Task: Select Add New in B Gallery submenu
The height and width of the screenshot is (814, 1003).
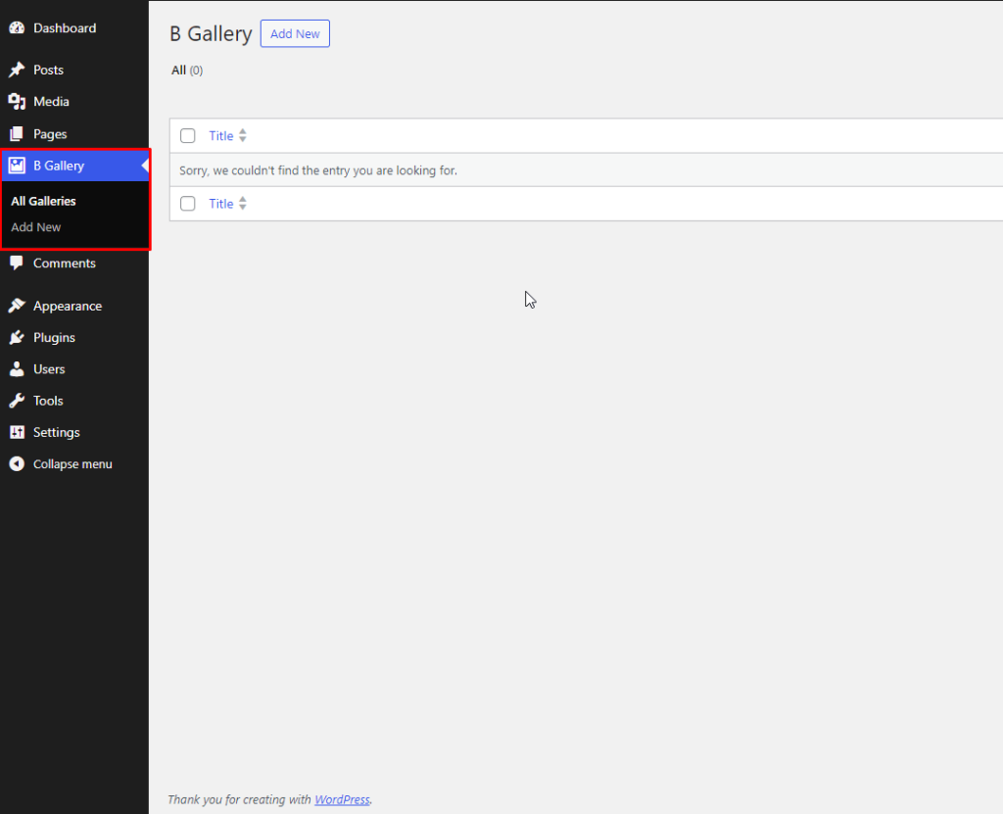Action: [36, 227]
